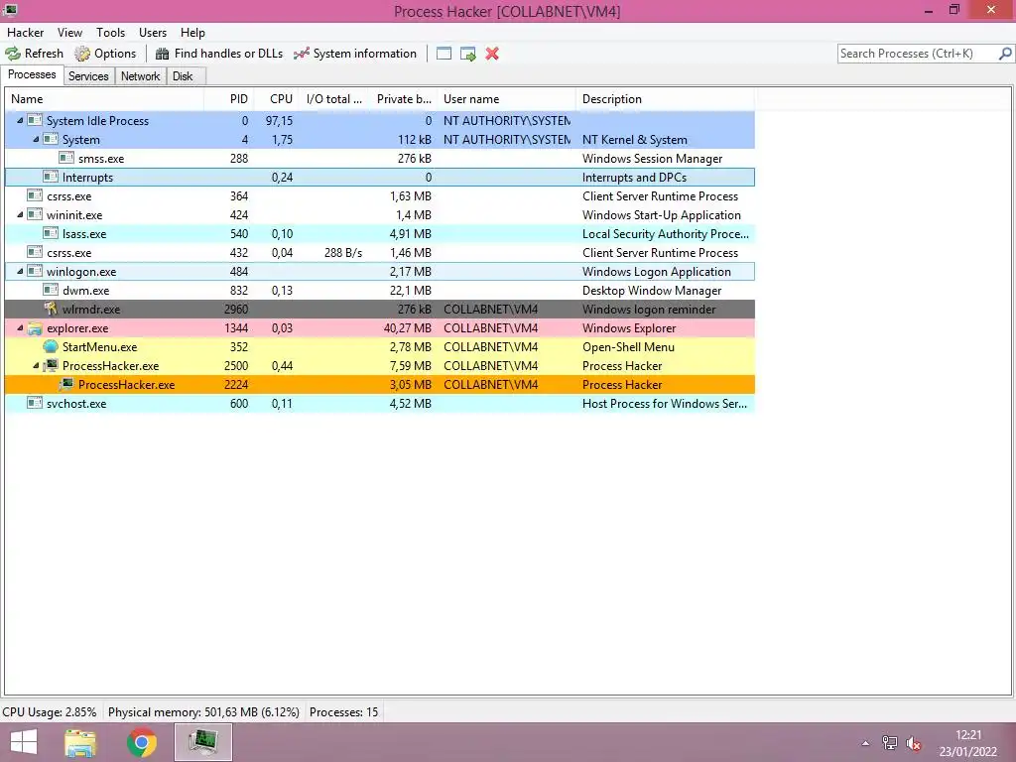This screenshot has height=762, width=1016.
Task: Select the dwm.exe process row
Action: point(380,291)
